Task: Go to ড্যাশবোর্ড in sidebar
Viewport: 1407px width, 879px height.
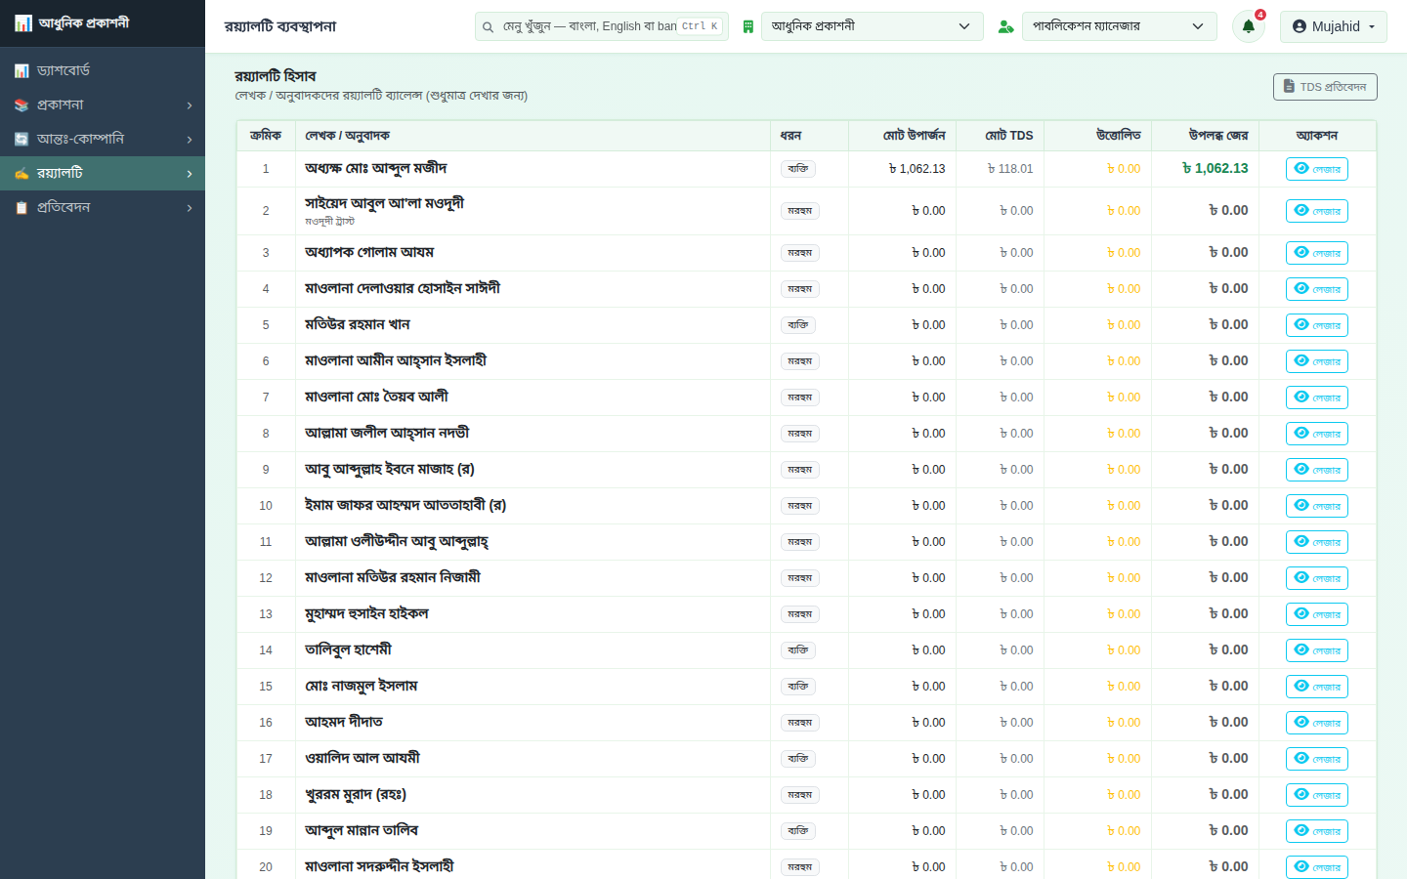Action: tap(103, 70)
